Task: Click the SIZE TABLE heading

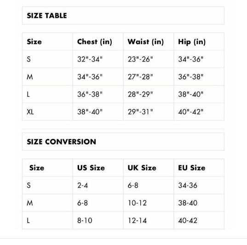Action: (x=47, y=16)
